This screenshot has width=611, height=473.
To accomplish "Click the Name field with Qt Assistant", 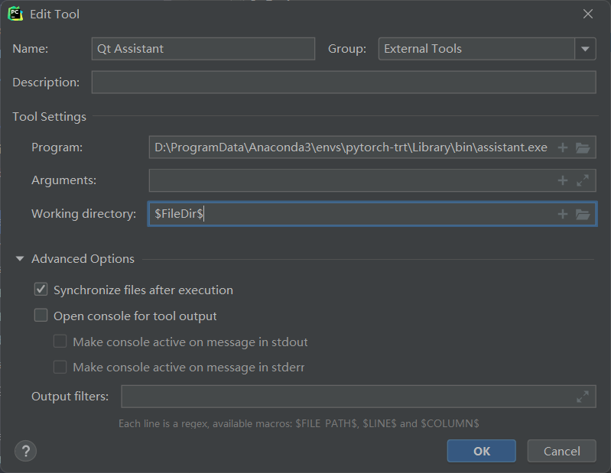I will (x=203, y=49).
